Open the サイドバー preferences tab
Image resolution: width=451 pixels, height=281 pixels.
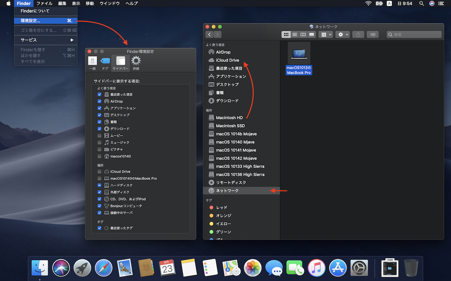click(x=120, y=63)
